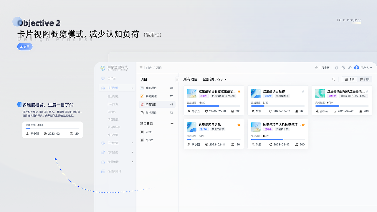Click the 定时任务 sidebar icon

coord(103,152)
